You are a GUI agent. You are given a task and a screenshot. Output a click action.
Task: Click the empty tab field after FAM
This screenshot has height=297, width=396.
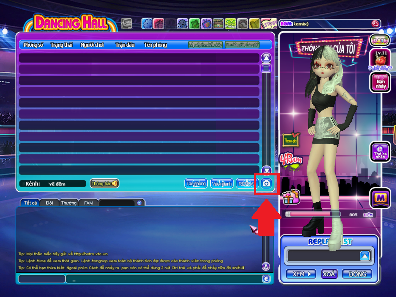(x=117, y=203)
